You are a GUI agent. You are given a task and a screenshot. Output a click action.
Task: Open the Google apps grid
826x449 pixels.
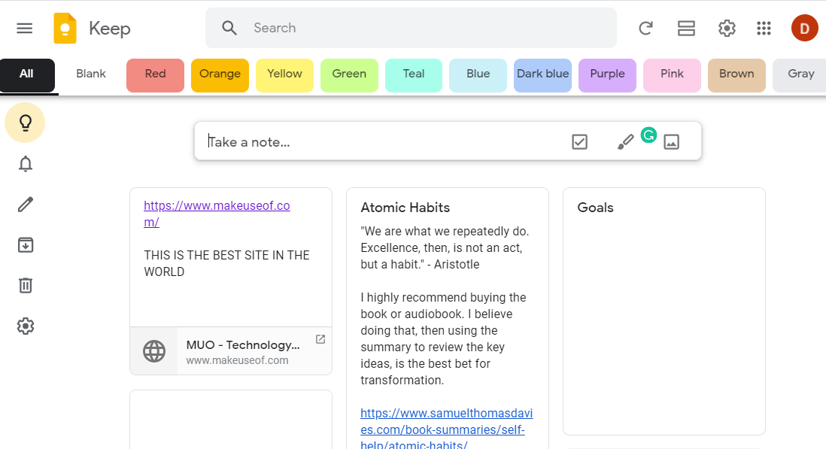[764, 28]
